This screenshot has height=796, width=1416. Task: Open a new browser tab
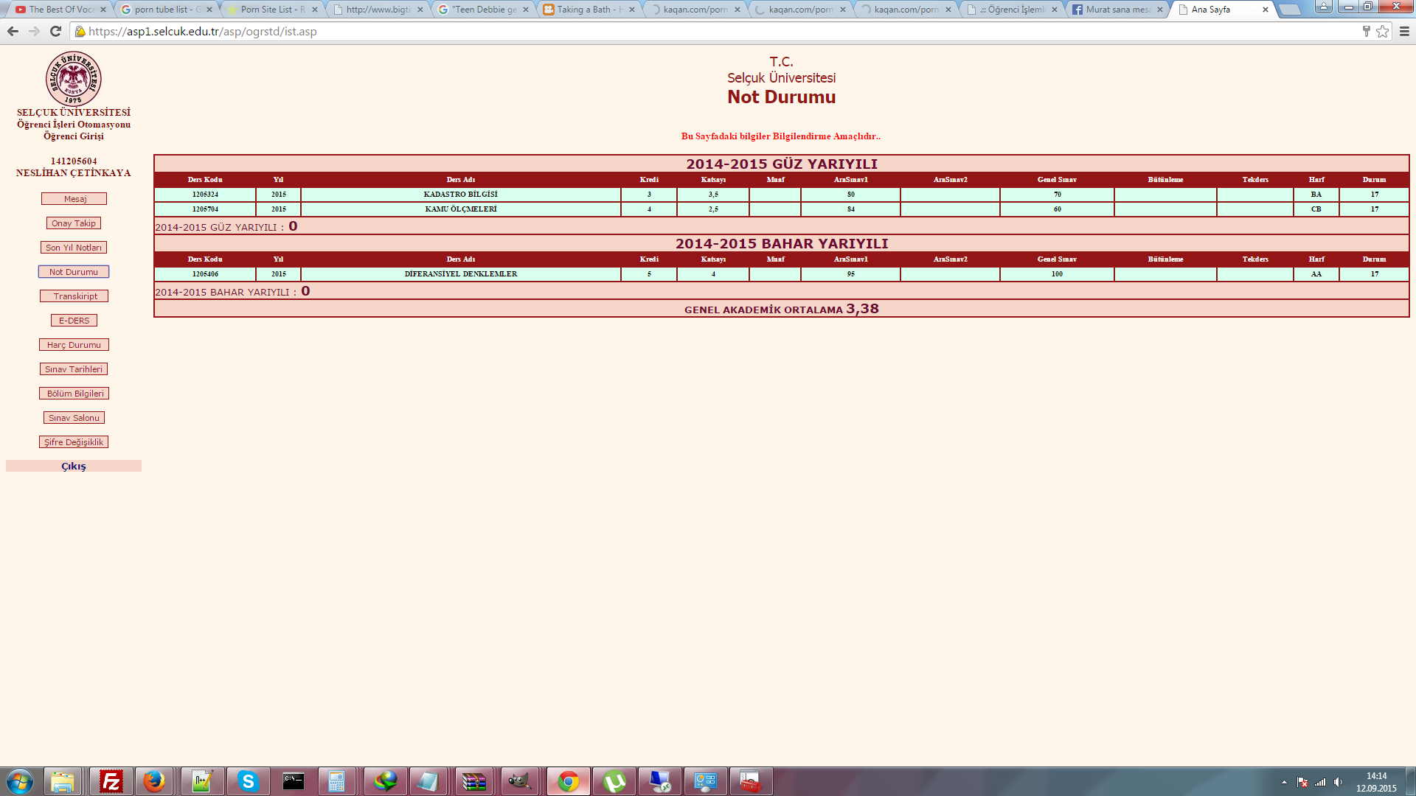pyautogui.click(x=1289, y=10)
